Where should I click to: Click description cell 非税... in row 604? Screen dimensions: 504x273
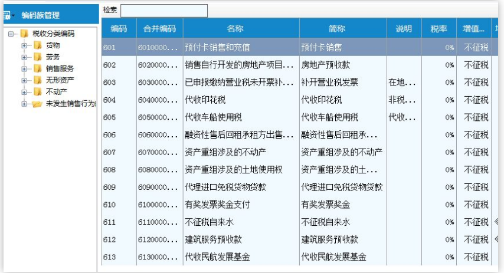(404, 100)
